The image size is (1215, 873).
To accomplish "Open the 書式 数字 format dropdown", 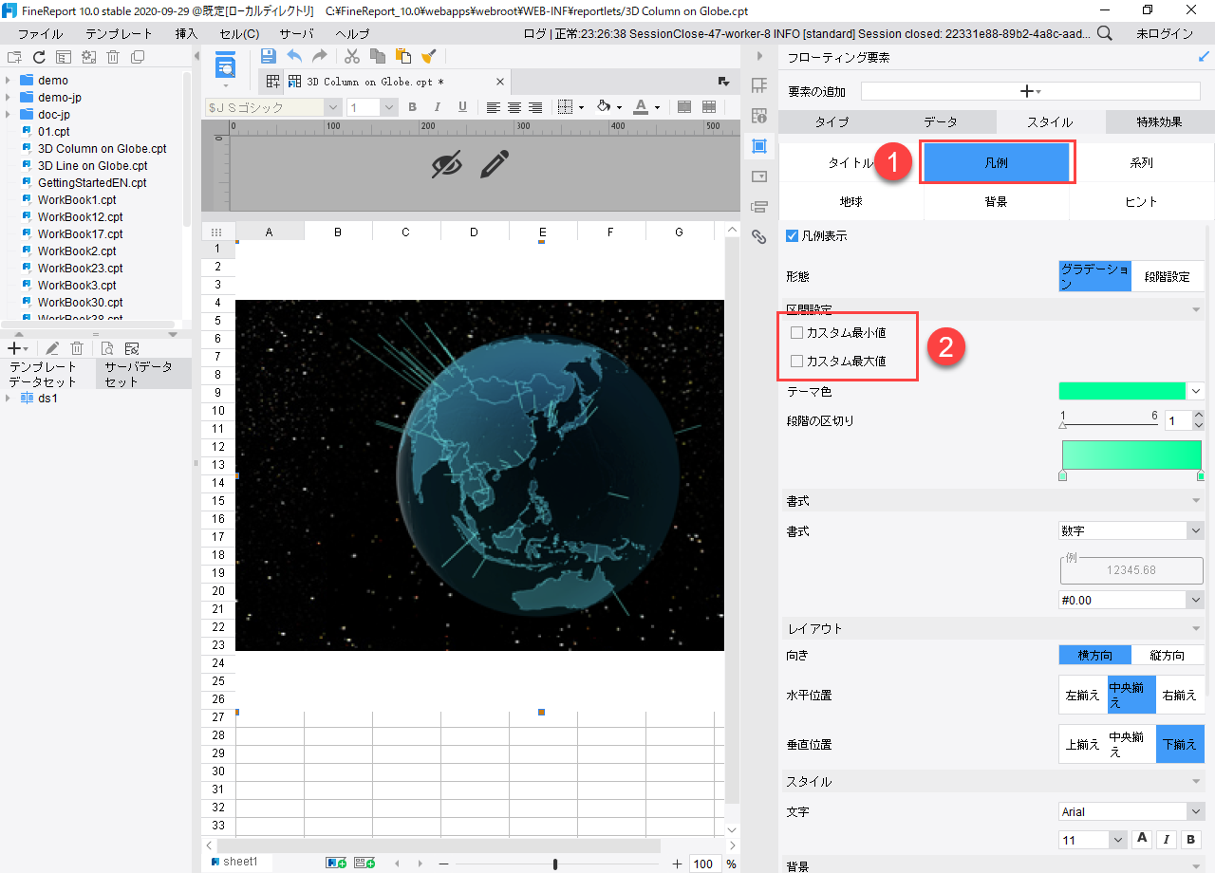I will coord(1131,530).
